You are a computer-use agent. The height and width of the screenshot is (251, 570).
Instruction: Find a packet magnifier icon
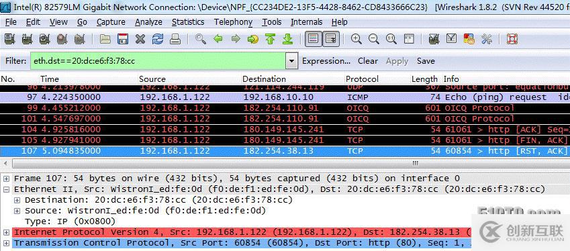[x=200, y=39]
